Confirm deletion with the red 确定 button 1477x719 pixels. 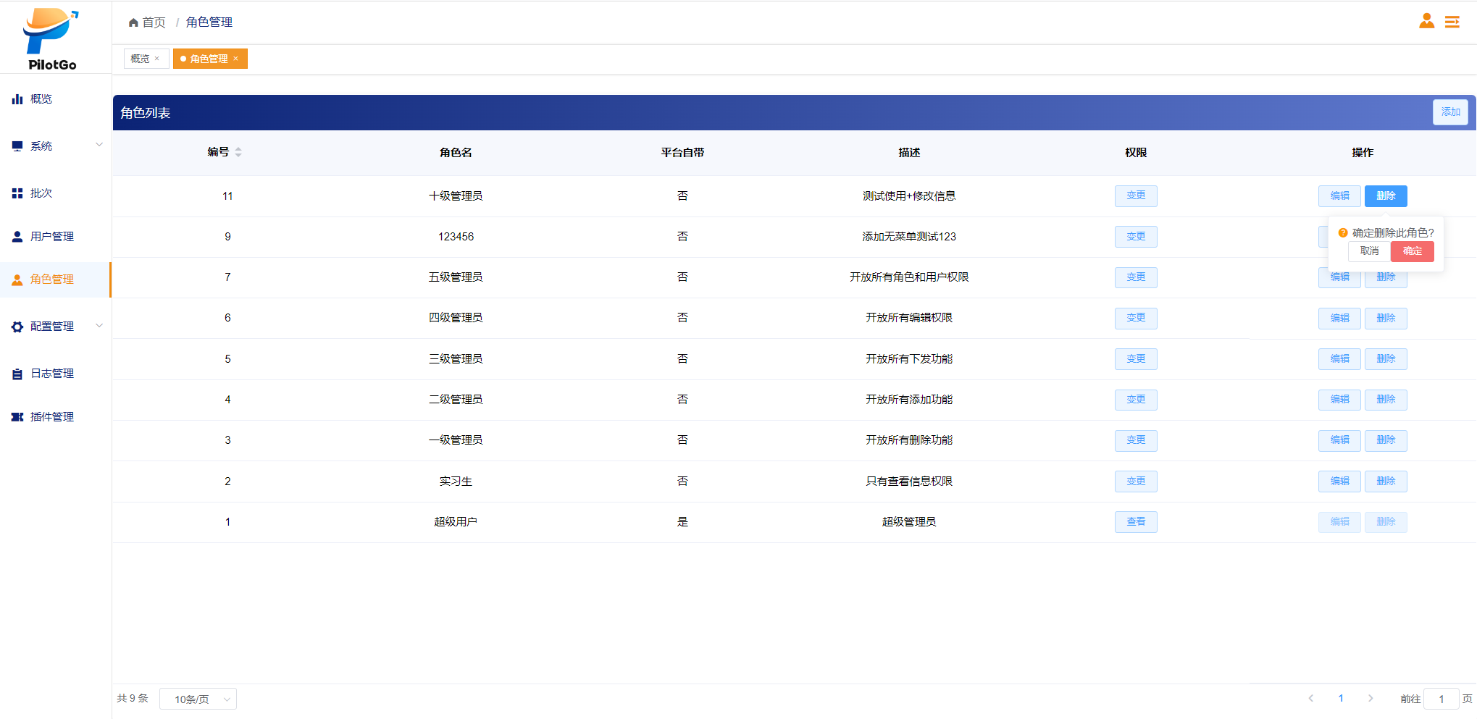[1412, 251]
